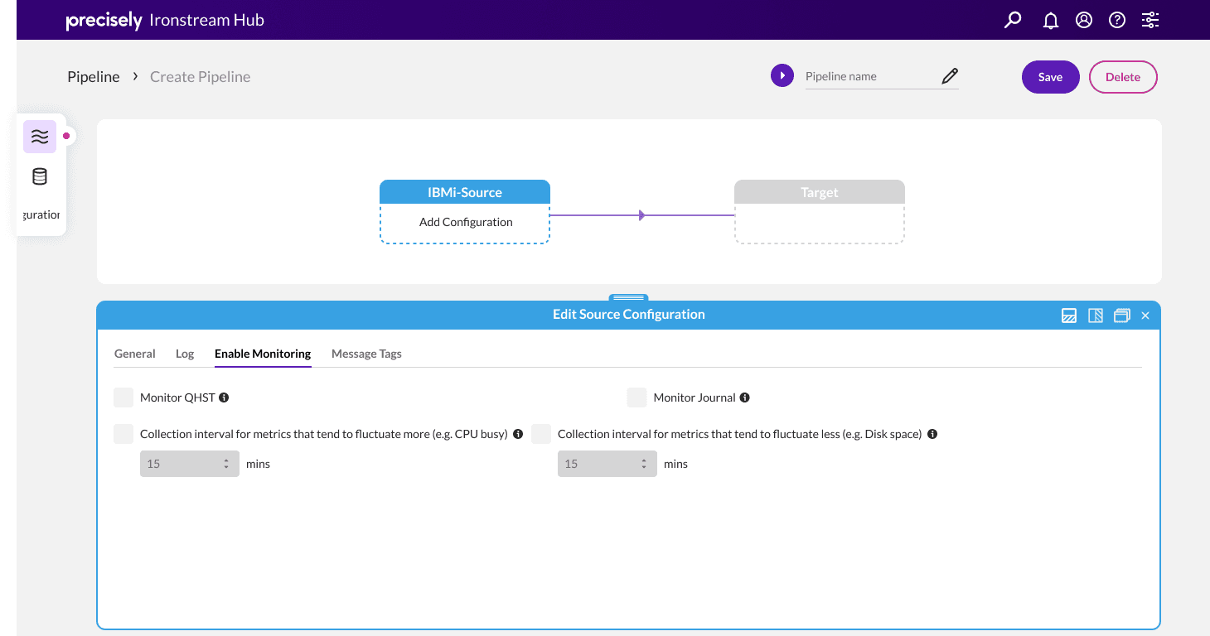Open the notifications bell
Image resolution: width=1210 pixels, height=636 pixels.
[1051, 20]
